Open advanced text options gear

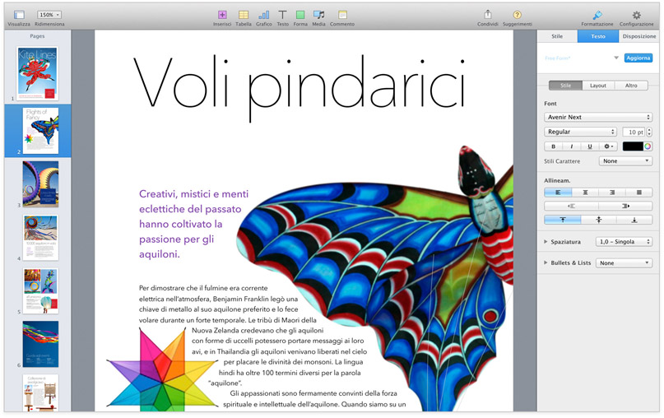[x=608, y=146]
